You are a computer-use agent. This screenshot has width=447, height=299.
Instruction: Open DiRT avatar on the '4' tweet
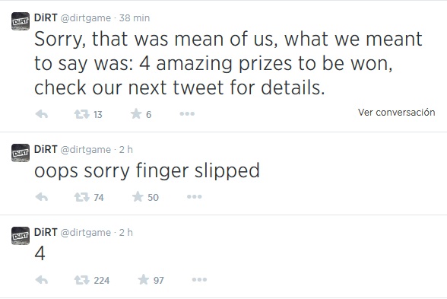pos(21,236)
